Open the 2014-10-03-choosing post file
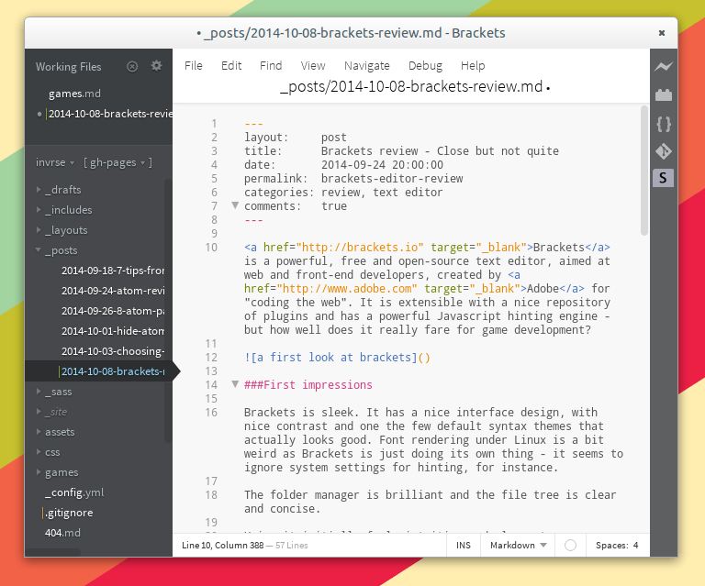Screen dimensions: 705x586 [113, 351]
